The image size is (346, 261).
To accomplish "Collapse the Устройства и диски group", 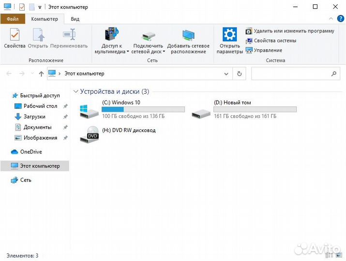I will point(75,91).
